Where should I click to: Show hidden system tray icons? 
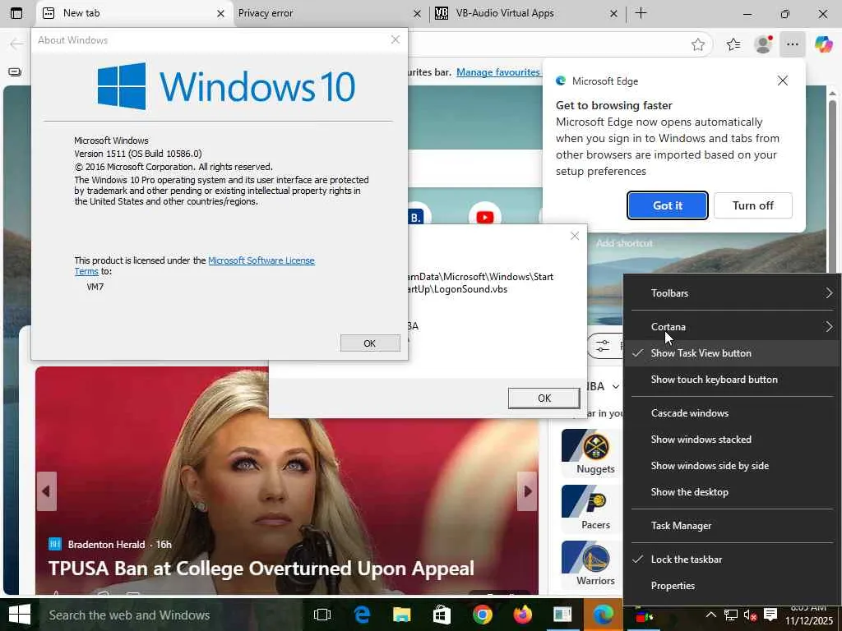click(x=711, y=615)
